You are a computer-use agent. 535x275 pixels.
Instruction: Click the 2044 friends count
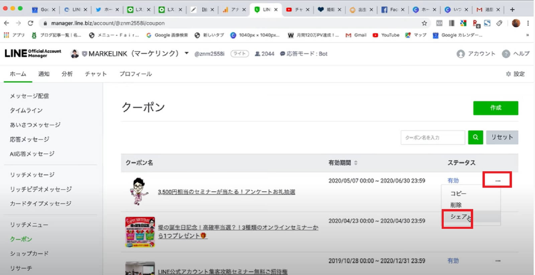(264, 54)
